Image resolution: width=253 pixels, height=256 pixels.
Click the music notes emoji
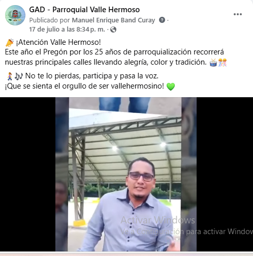pyautogui.click(x=18, y=76)
